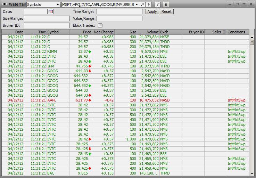Click the Date input field

[x=36, y=11]
